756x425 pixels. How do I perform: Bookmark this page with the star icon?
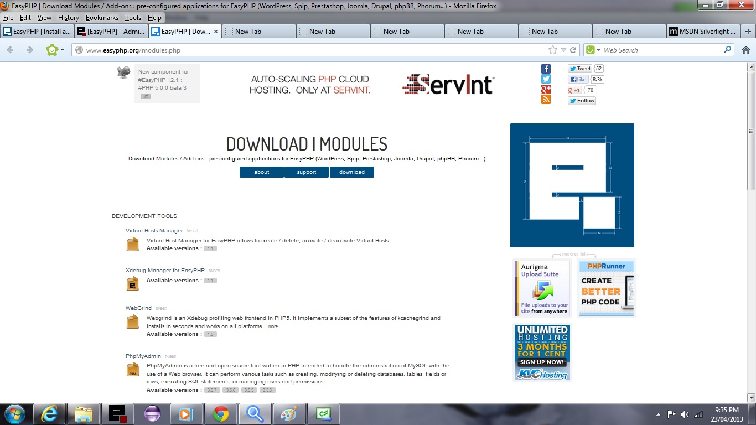pyautogui.click(x=553, y=50)
